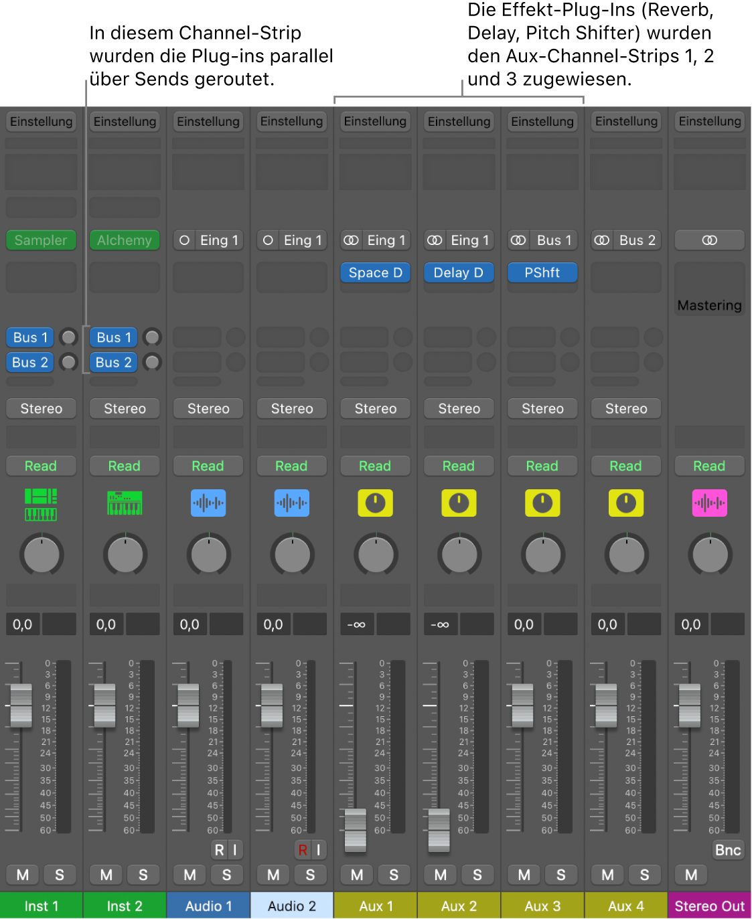Enable record on Audio 2 channel
The width and height of the screenshot is (752, 919).
pyautogui.click(x=303, y=849)
